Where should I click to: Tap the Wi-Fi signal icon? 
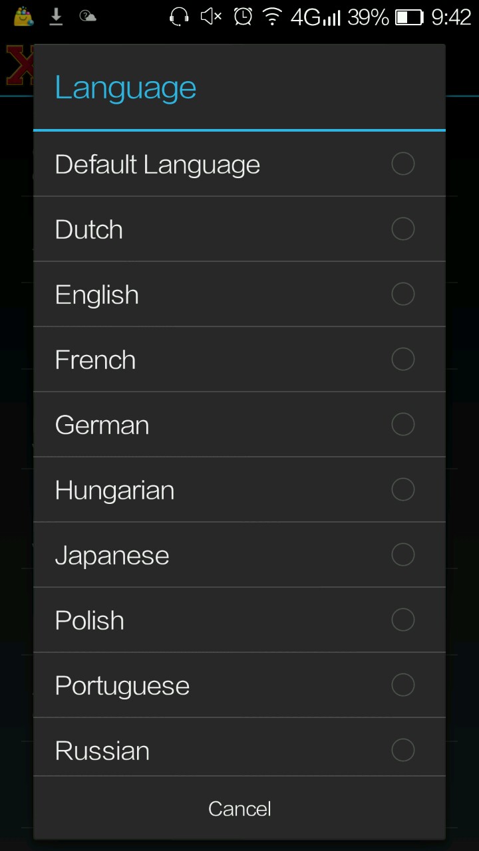click(272, 17)
